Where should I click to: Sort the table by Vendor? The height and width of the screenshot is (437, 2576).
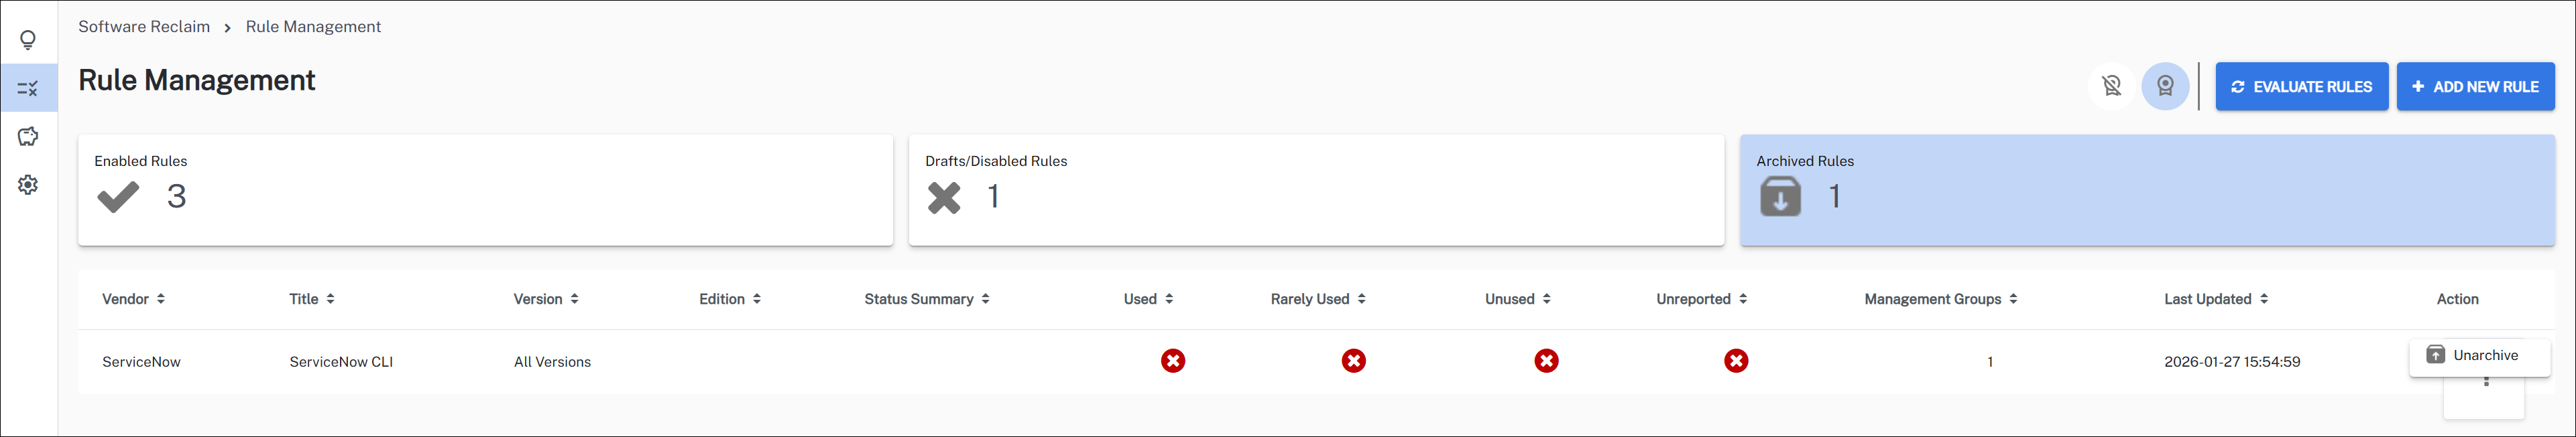[x=133, y=299]
